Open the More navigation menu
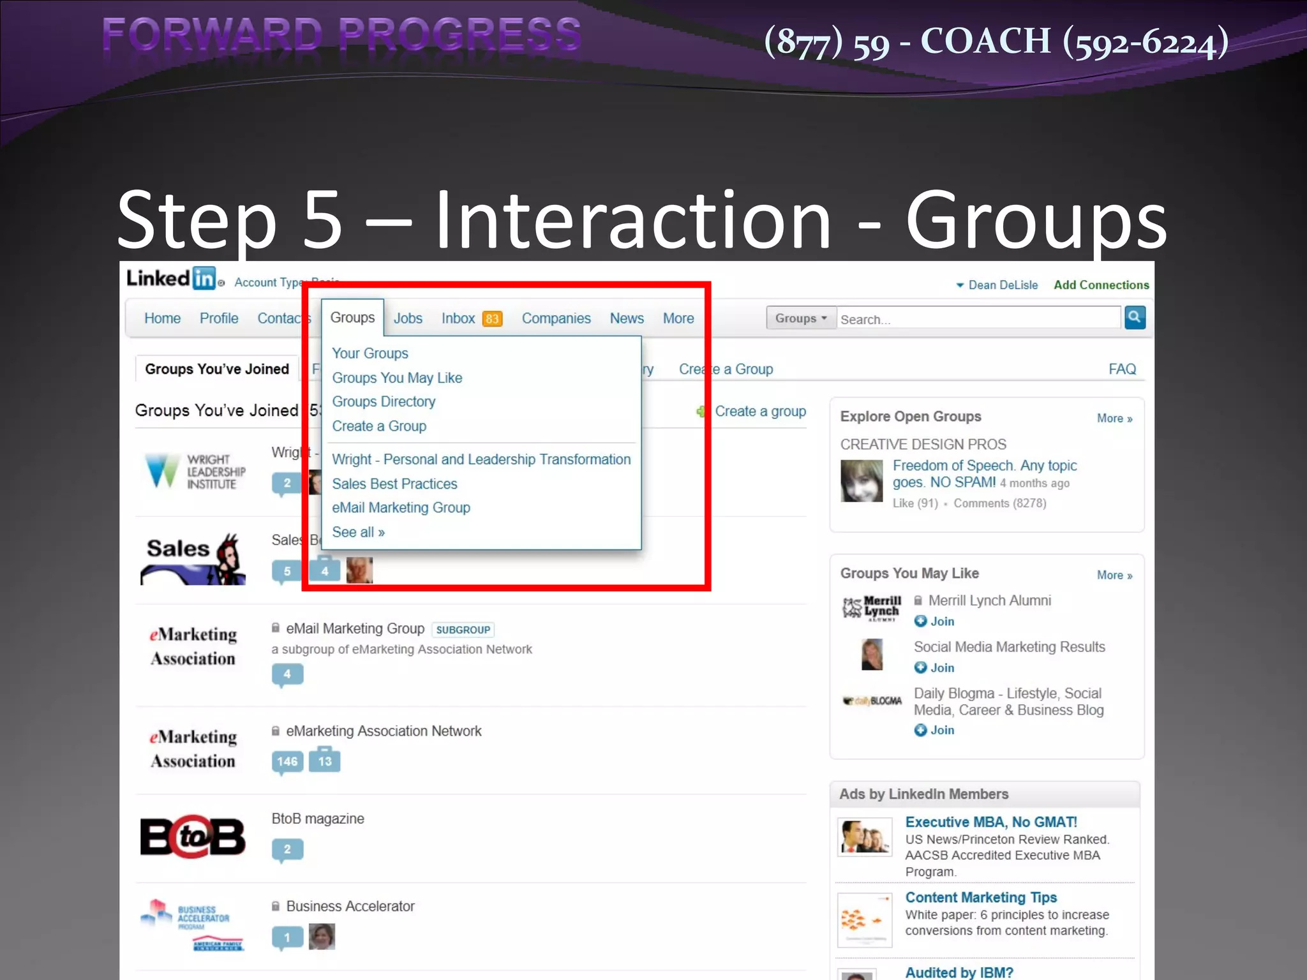Image resolution: width=1307 pixels, height=980 pixels. [678, 318]
